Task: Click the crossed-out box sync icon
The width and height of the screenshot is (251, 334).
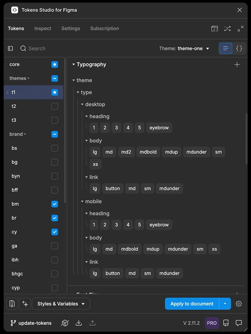Action: [x=65, y=323]
